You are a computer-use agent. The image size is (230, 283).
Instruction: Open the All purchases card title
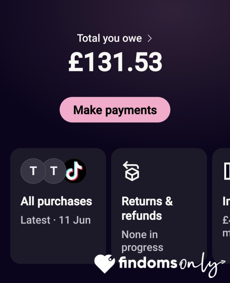pos(56,201)
